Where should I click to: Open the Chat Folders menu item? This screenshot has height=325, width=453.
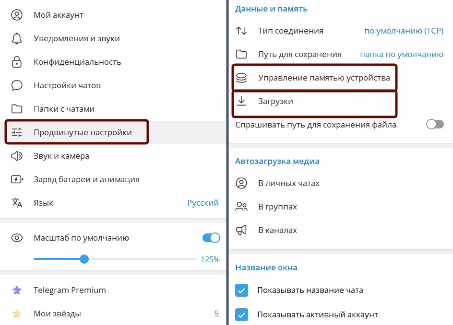(x=64, y=109)
